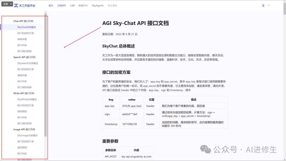286x161 pixels.
Task: Open 接口列表 under Write API section
Action: 22,117
